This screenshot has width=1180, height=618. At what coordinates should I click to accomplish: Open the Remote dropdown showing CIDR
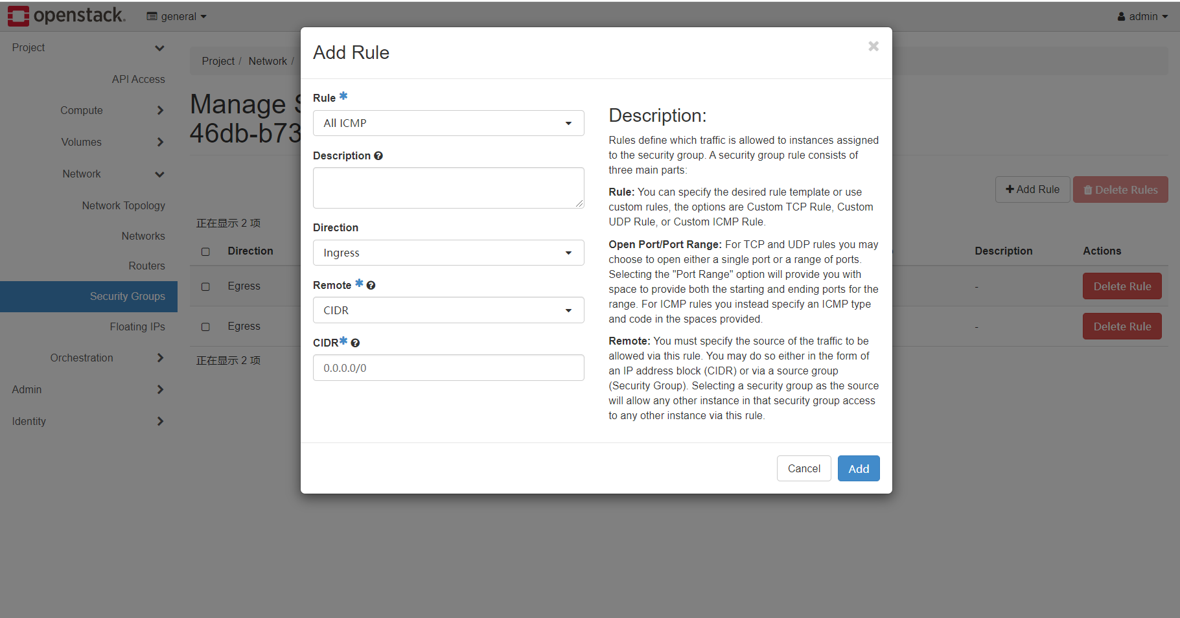tap(448, 310)
